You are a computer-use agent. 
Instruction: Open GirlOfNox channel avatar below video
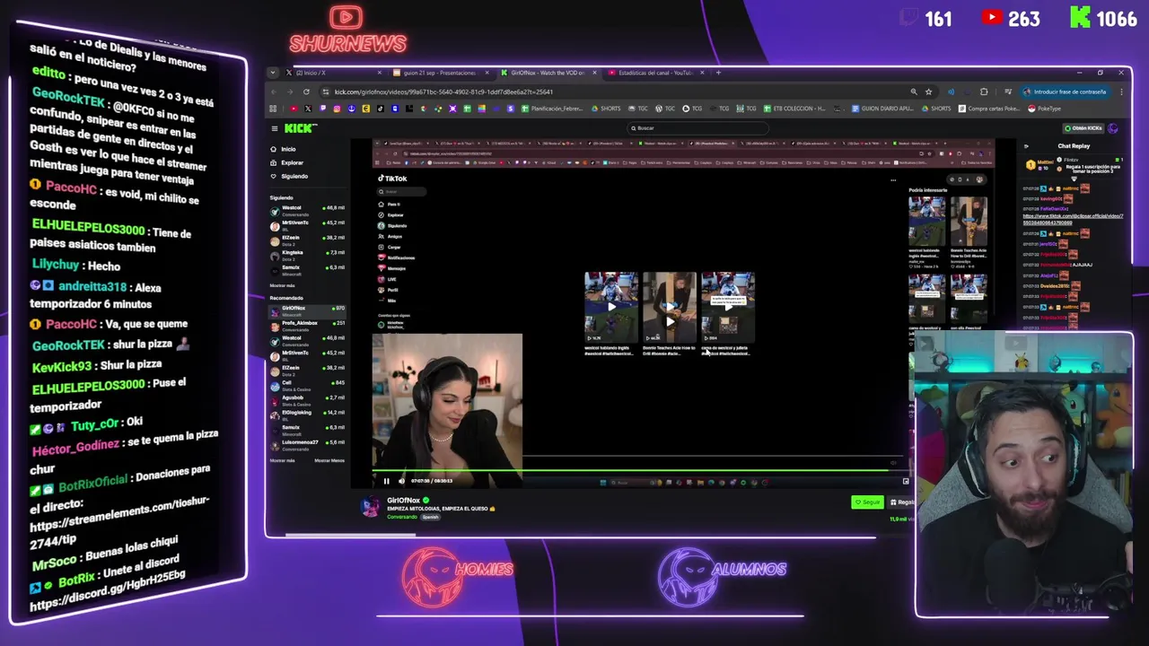[370, 507]
